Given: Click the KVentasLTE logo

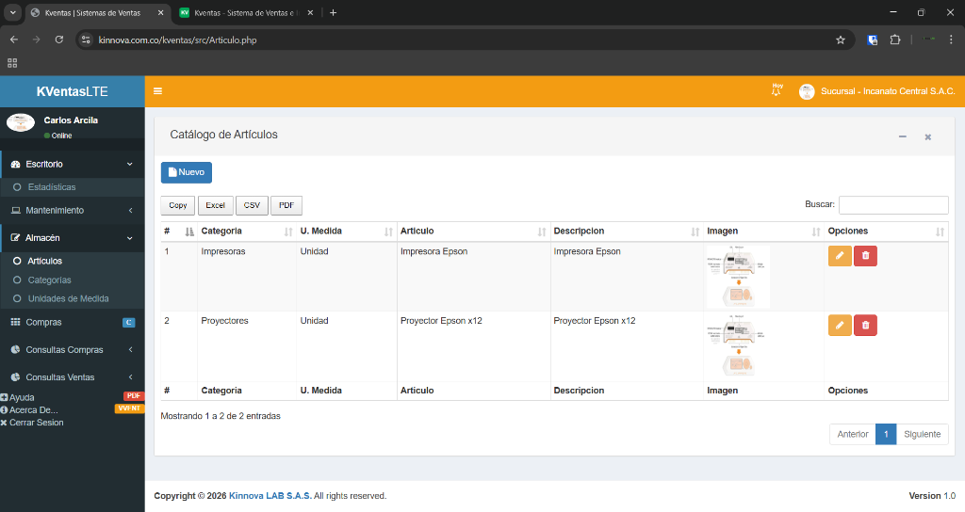Looking at the screenshot, I should (x=72, y=91).
